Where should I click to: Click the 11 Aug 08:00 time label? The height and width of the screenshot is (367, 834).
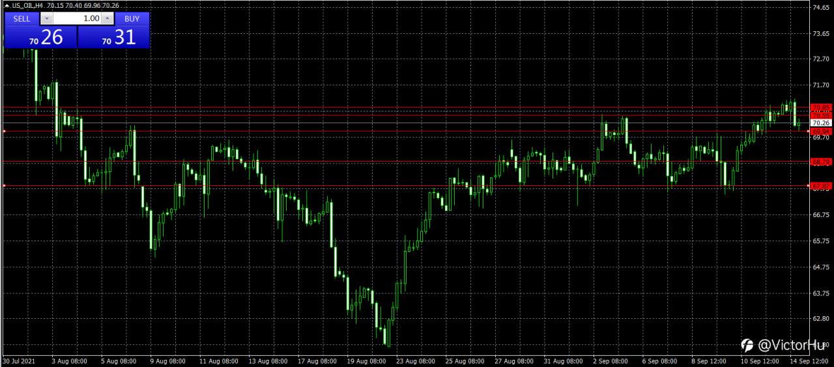pos(219,360)
